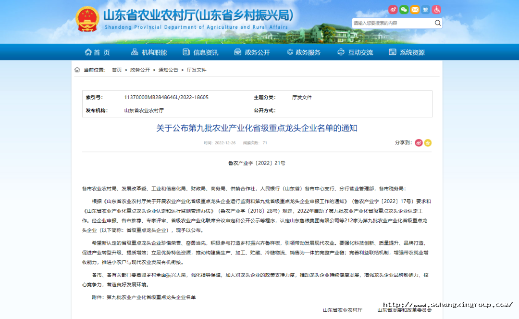Open the 首页 navigation menu item

tap(98, 52)
